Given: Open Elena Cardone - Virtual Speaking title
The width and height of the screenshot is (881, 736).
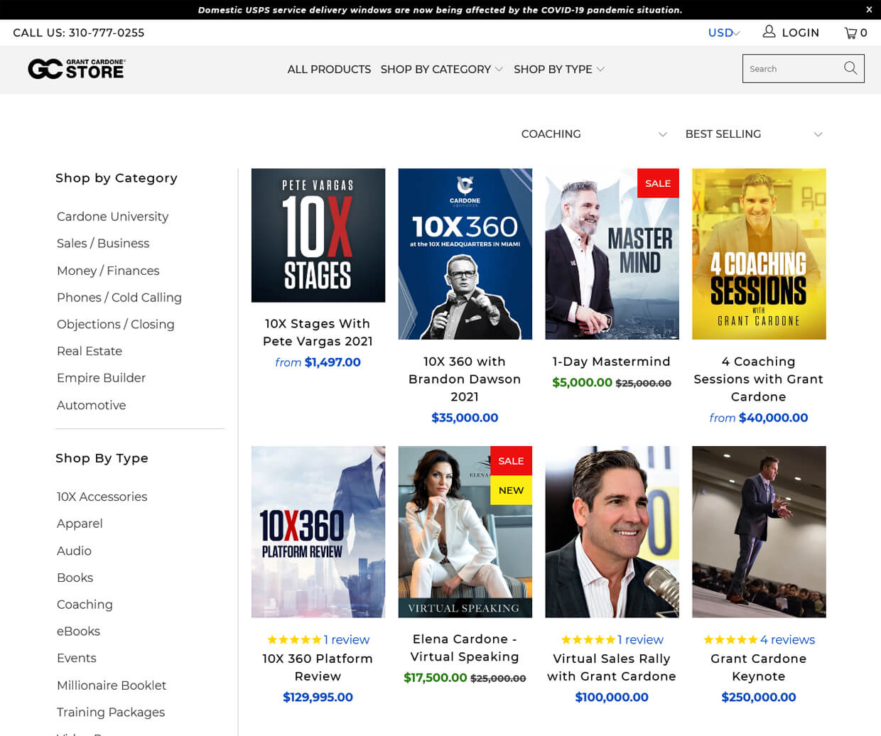Looking at the screenshot, I should tap(465, 648).
